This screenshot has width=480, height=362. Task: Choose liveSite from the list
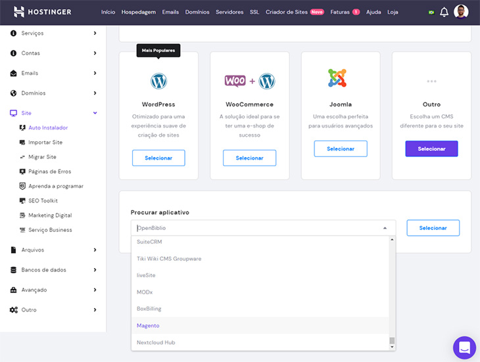coord(260,275)
